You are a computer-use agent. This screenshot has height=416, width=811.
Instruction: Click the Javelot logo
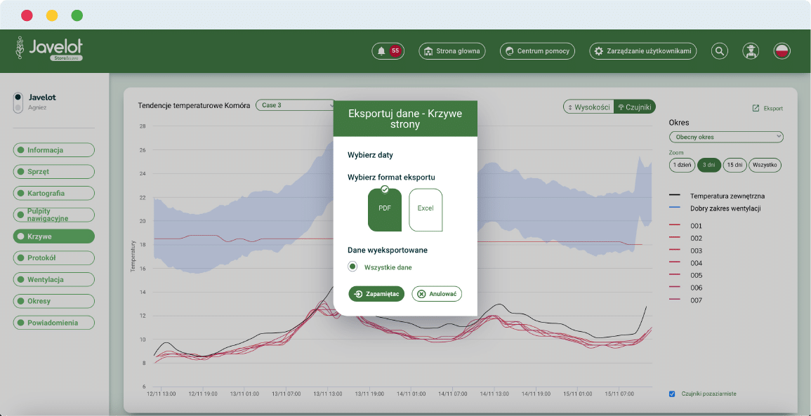click(49, 49)
